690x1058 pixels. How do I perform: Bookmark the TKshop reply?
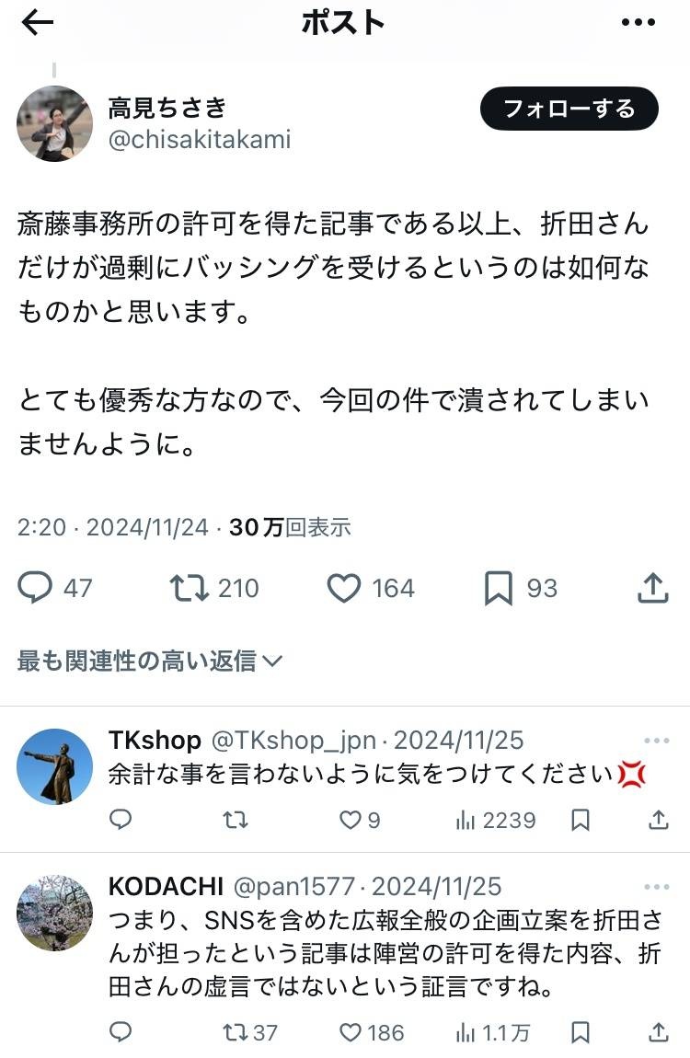[581, 820]
